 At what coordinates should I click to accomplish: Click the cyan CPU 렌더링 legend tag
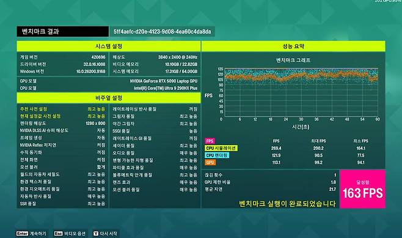[x=217, y=155]
